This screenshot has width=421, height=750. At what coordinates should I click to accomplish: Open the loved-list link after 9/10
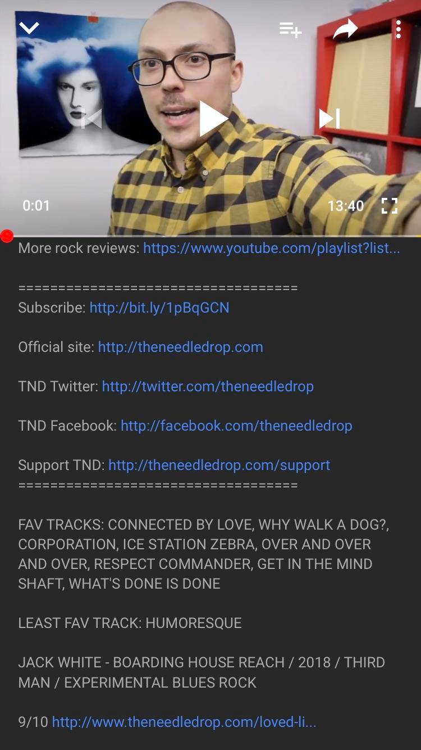[x=184, y=721]
